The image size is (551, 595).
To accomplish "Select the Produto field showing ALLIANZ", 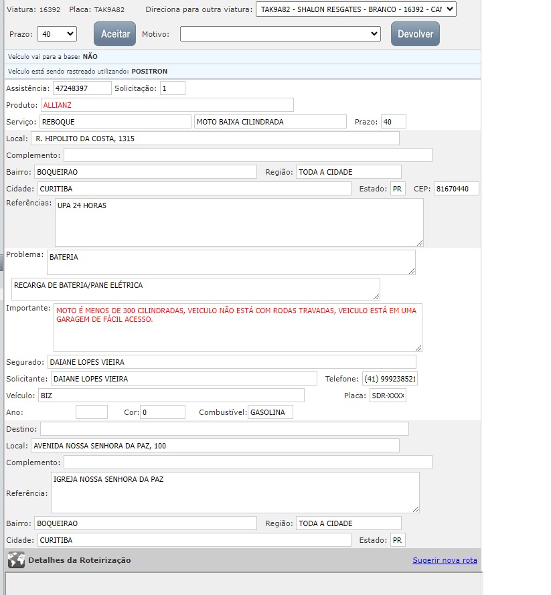I will 167,104.
